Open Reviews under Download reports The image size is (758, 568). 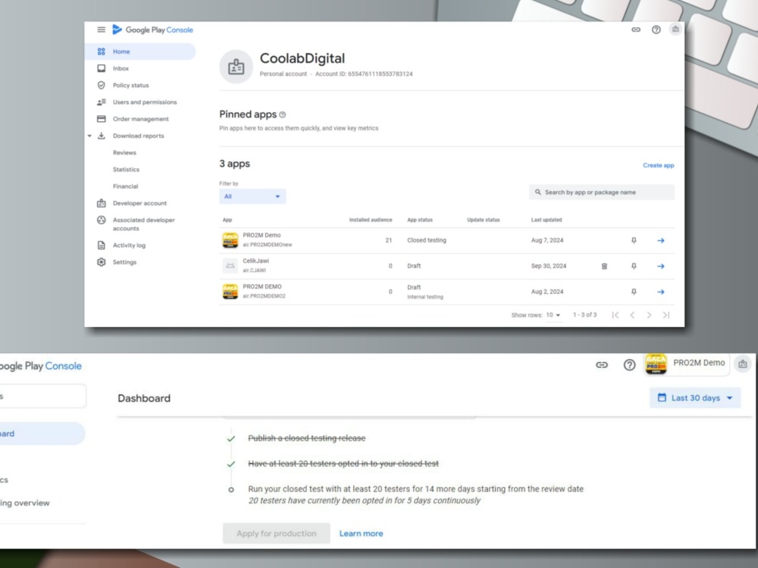coord(124,153)
